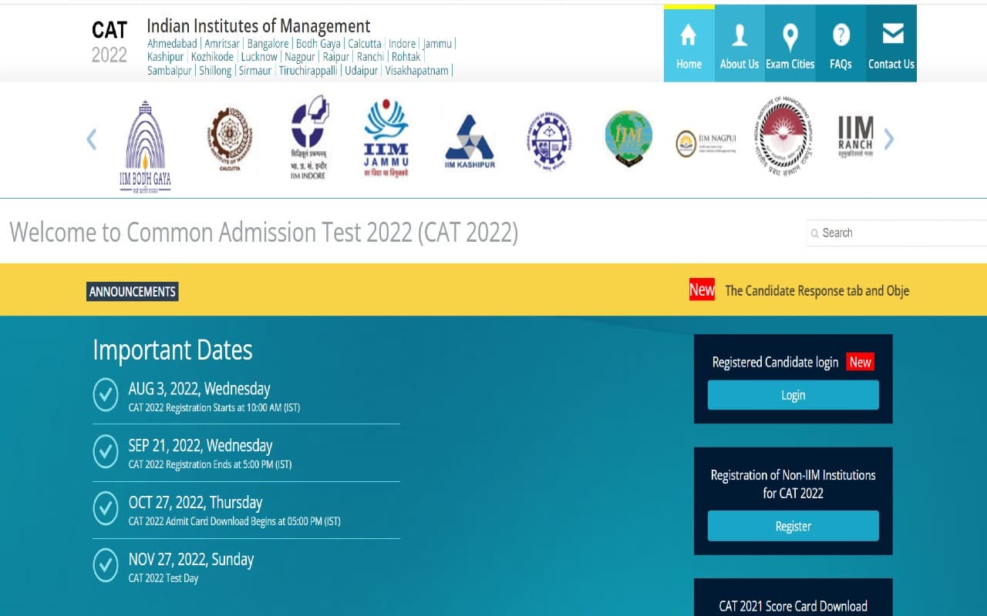Click the IIM Jammu logo
The width and height of the screenshot is (987, 616).
[386, 139]
